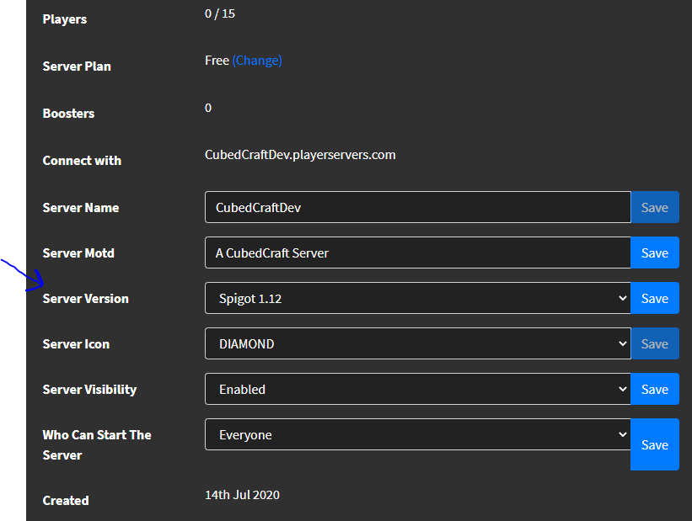Click the Server Motd text field

417,253
